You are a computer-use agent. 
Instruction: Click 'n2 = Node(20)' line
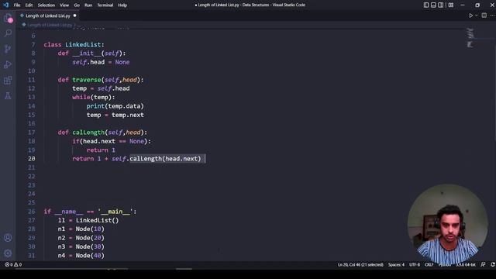click(81, 238)
